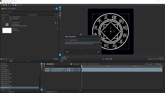Toggle the media sort order icon

click(x=57, y=15)
